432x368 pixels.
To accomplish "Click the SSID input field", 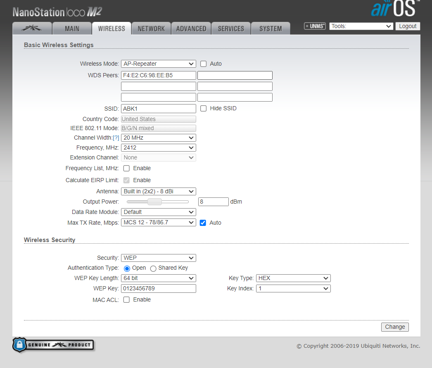I will pos(159,109).
